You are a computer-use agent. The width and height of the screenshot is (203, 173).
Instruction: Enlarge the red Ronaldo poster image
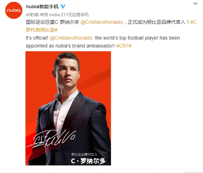coord(68,108)
